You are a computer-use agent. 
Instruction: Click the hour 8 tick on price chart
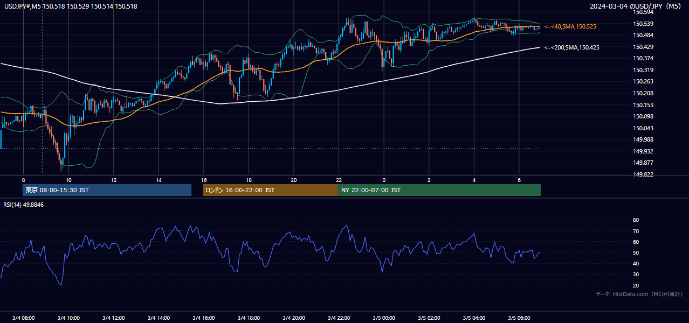tap(23, 180)
